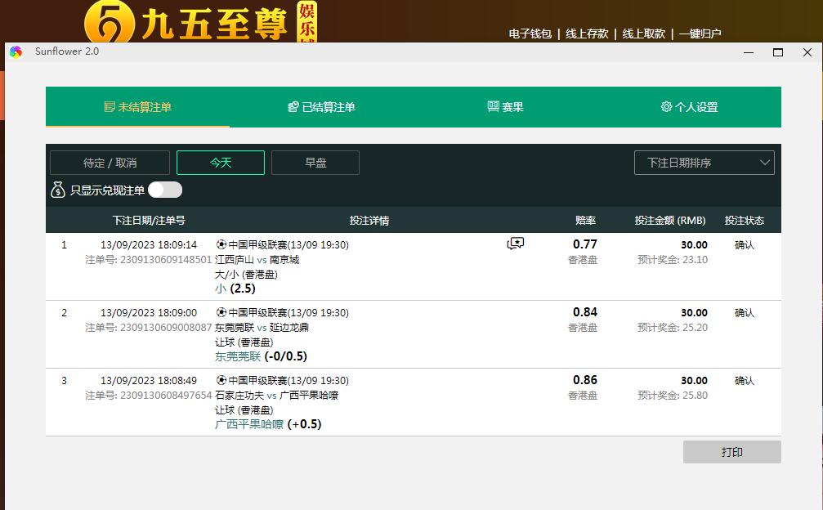Click the Sunflower app logo icon

click(x=16, y=52)
